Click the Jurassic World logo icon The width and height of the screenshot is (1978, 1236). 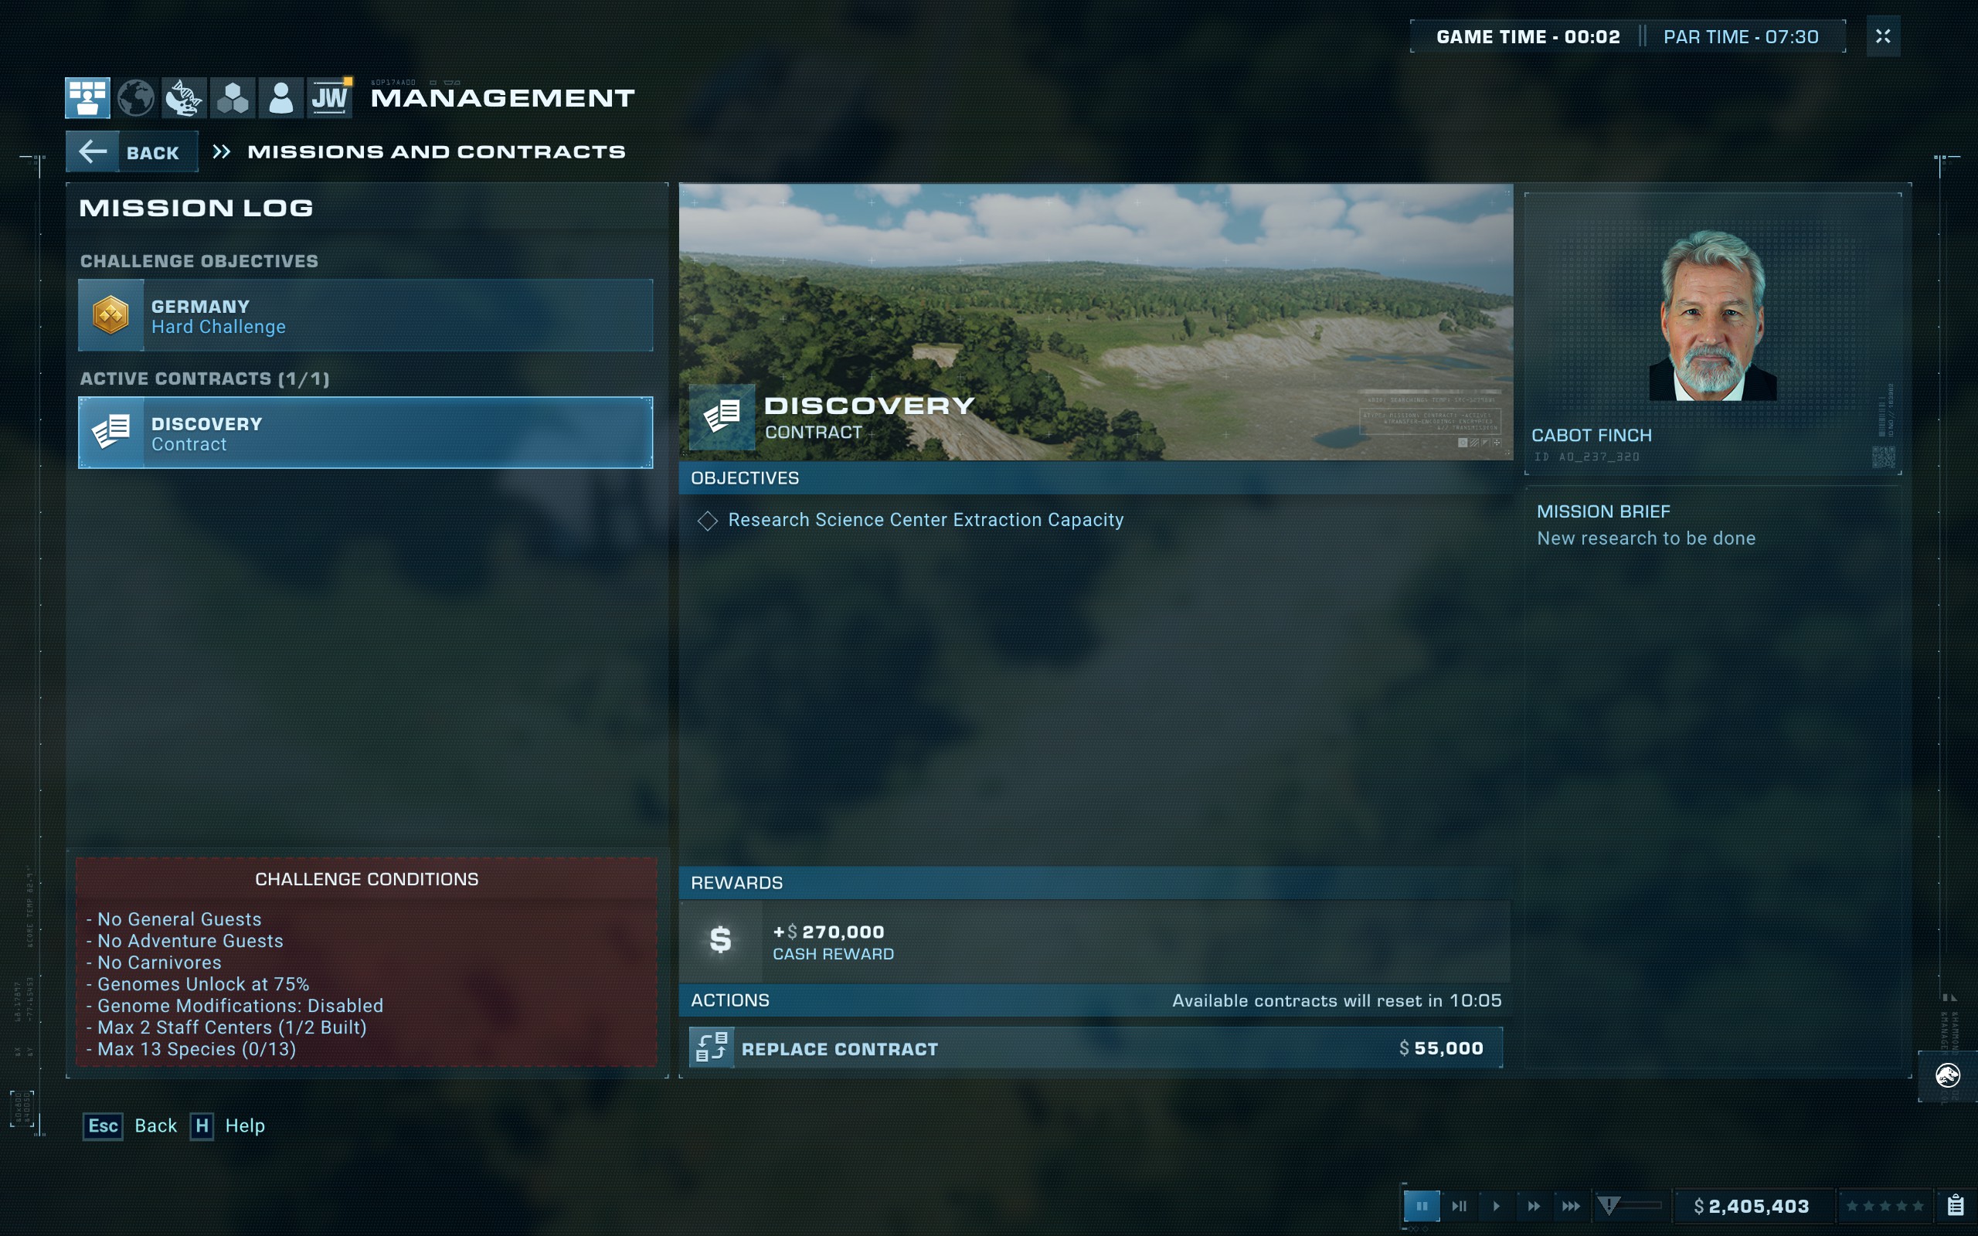(1948, 1075)
